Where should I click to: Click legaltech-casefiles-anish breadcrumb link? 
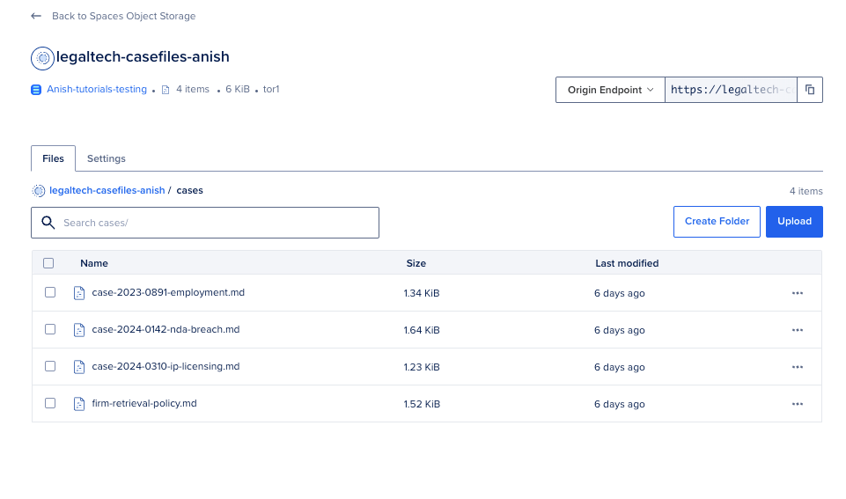[x=107, y=190]
